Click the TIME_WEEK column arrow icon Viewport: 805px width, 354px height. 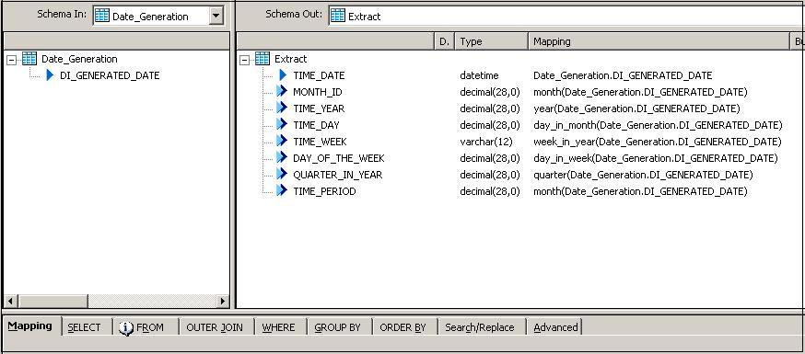point(282,141)
